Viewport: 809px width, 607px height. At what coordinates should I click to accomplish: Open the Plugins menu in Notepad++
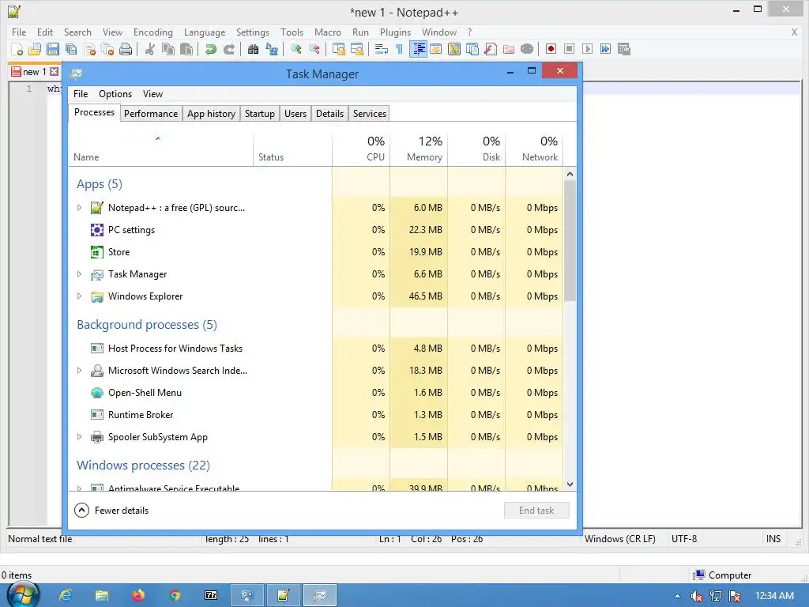[x=395, y=32]
